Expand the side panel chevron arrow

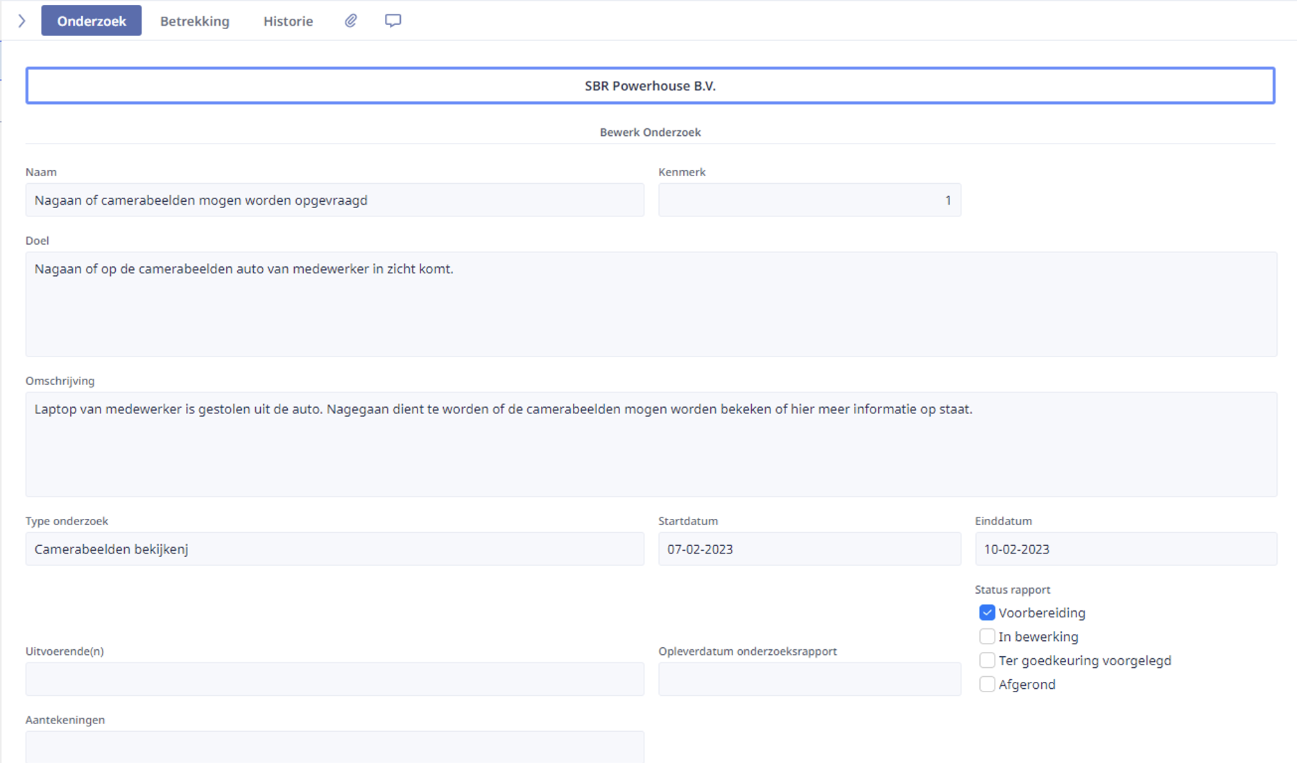coord(22,21)
